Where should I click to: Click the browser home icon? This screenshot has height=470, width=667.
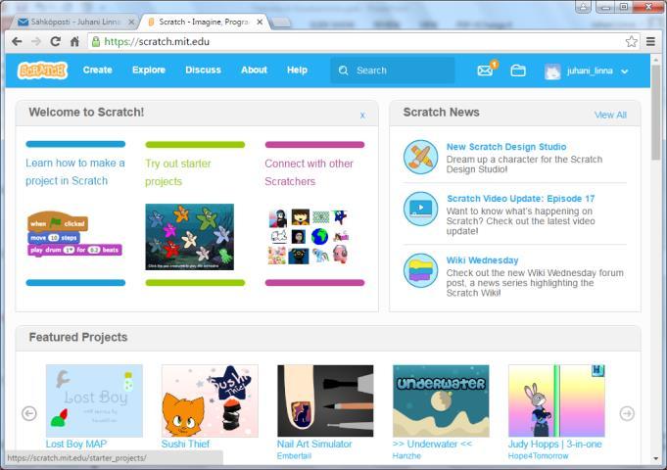(74, 42)
